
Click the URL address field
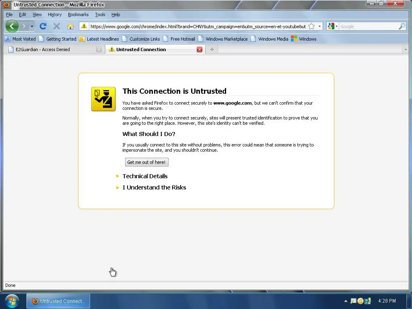198,27
